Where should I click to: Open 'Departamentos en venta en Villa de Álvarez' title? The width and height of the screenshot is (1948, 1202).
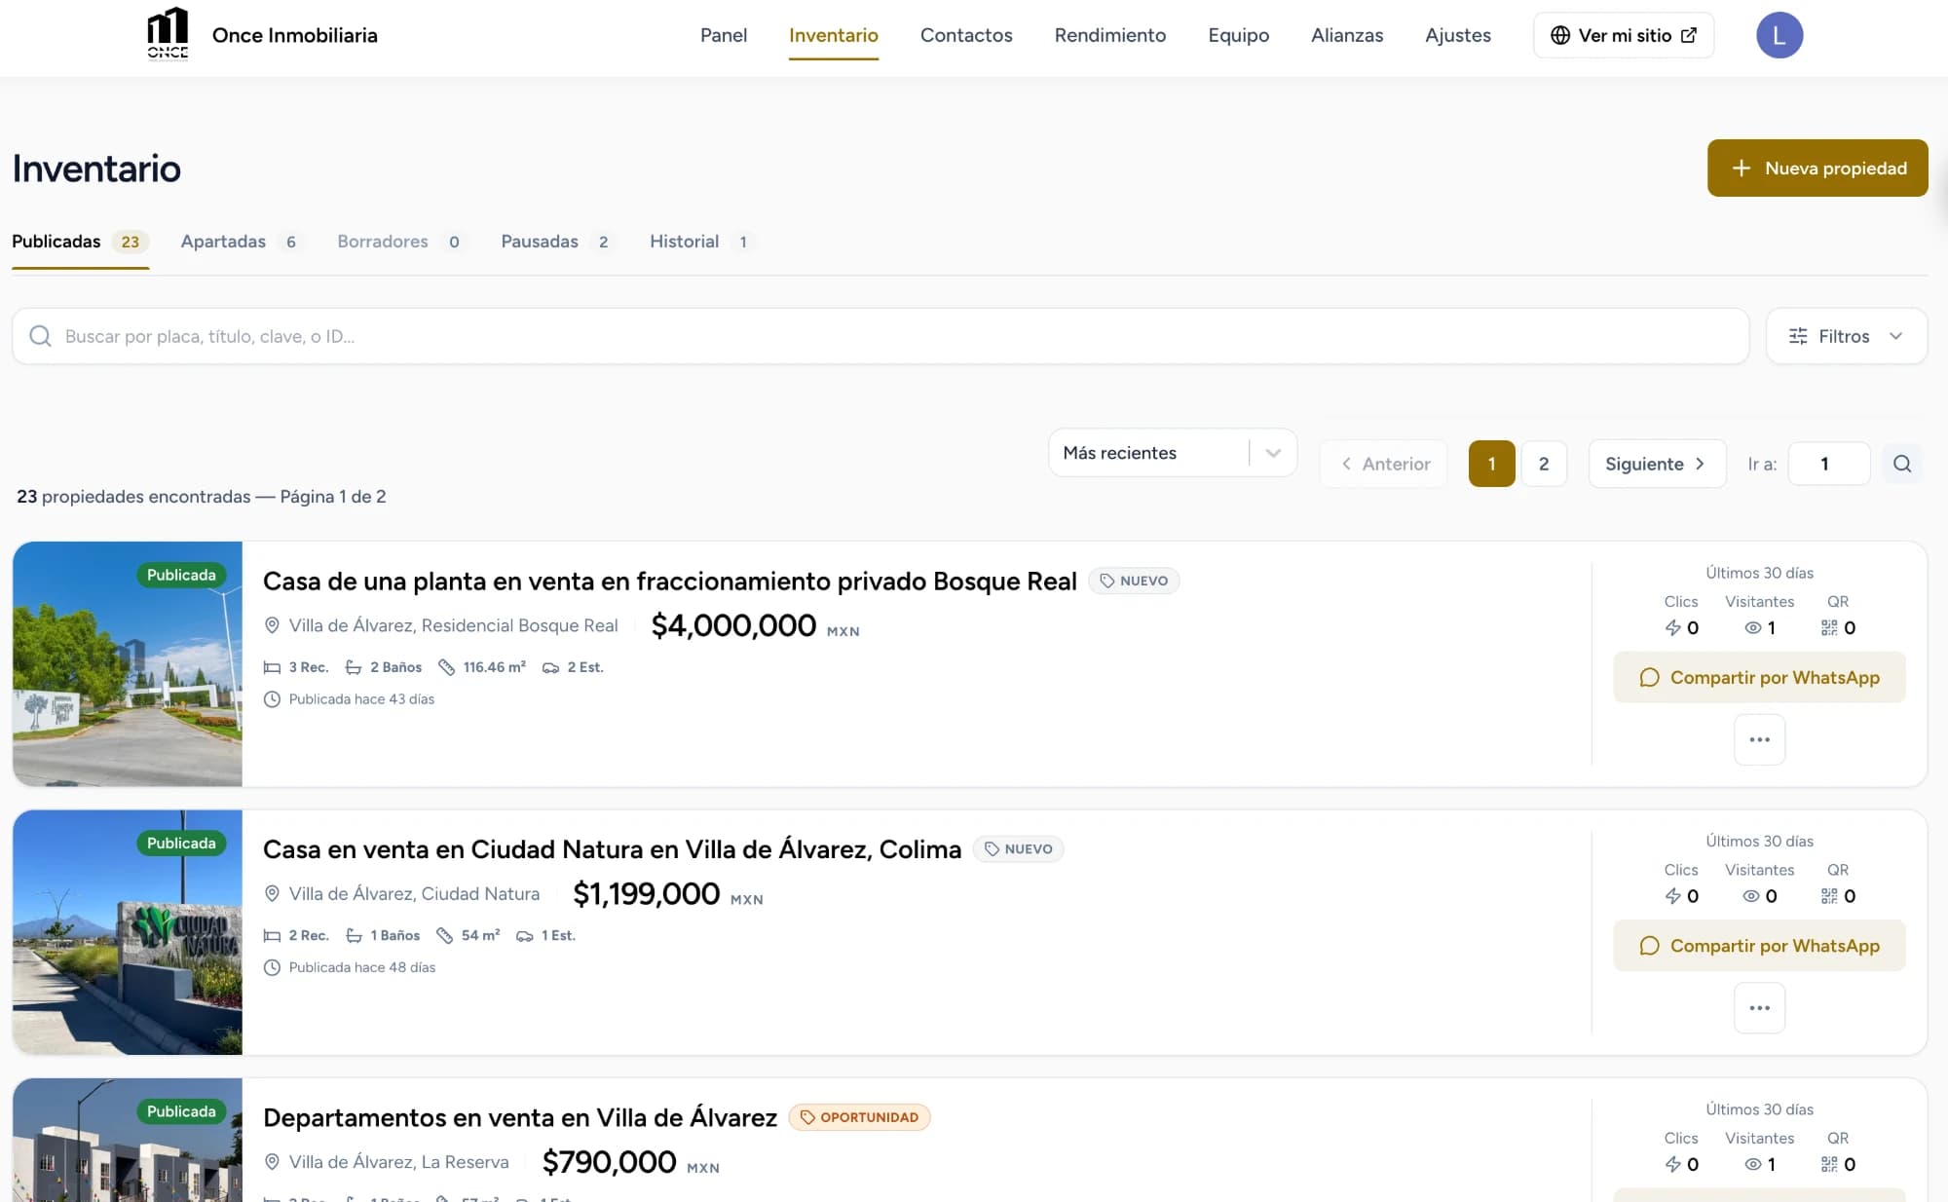click(519, 1117)
